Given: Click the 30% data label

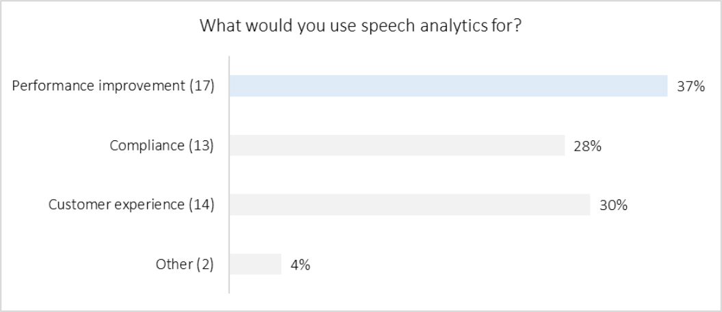Looking at the screenshot, I should (x=614, y=205).
